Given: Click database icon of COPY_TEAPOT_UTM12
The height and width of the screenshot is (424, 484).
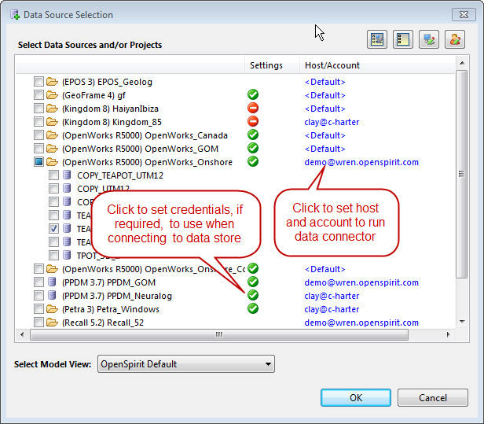Looking at the screenshot, I should click(67, 175).
